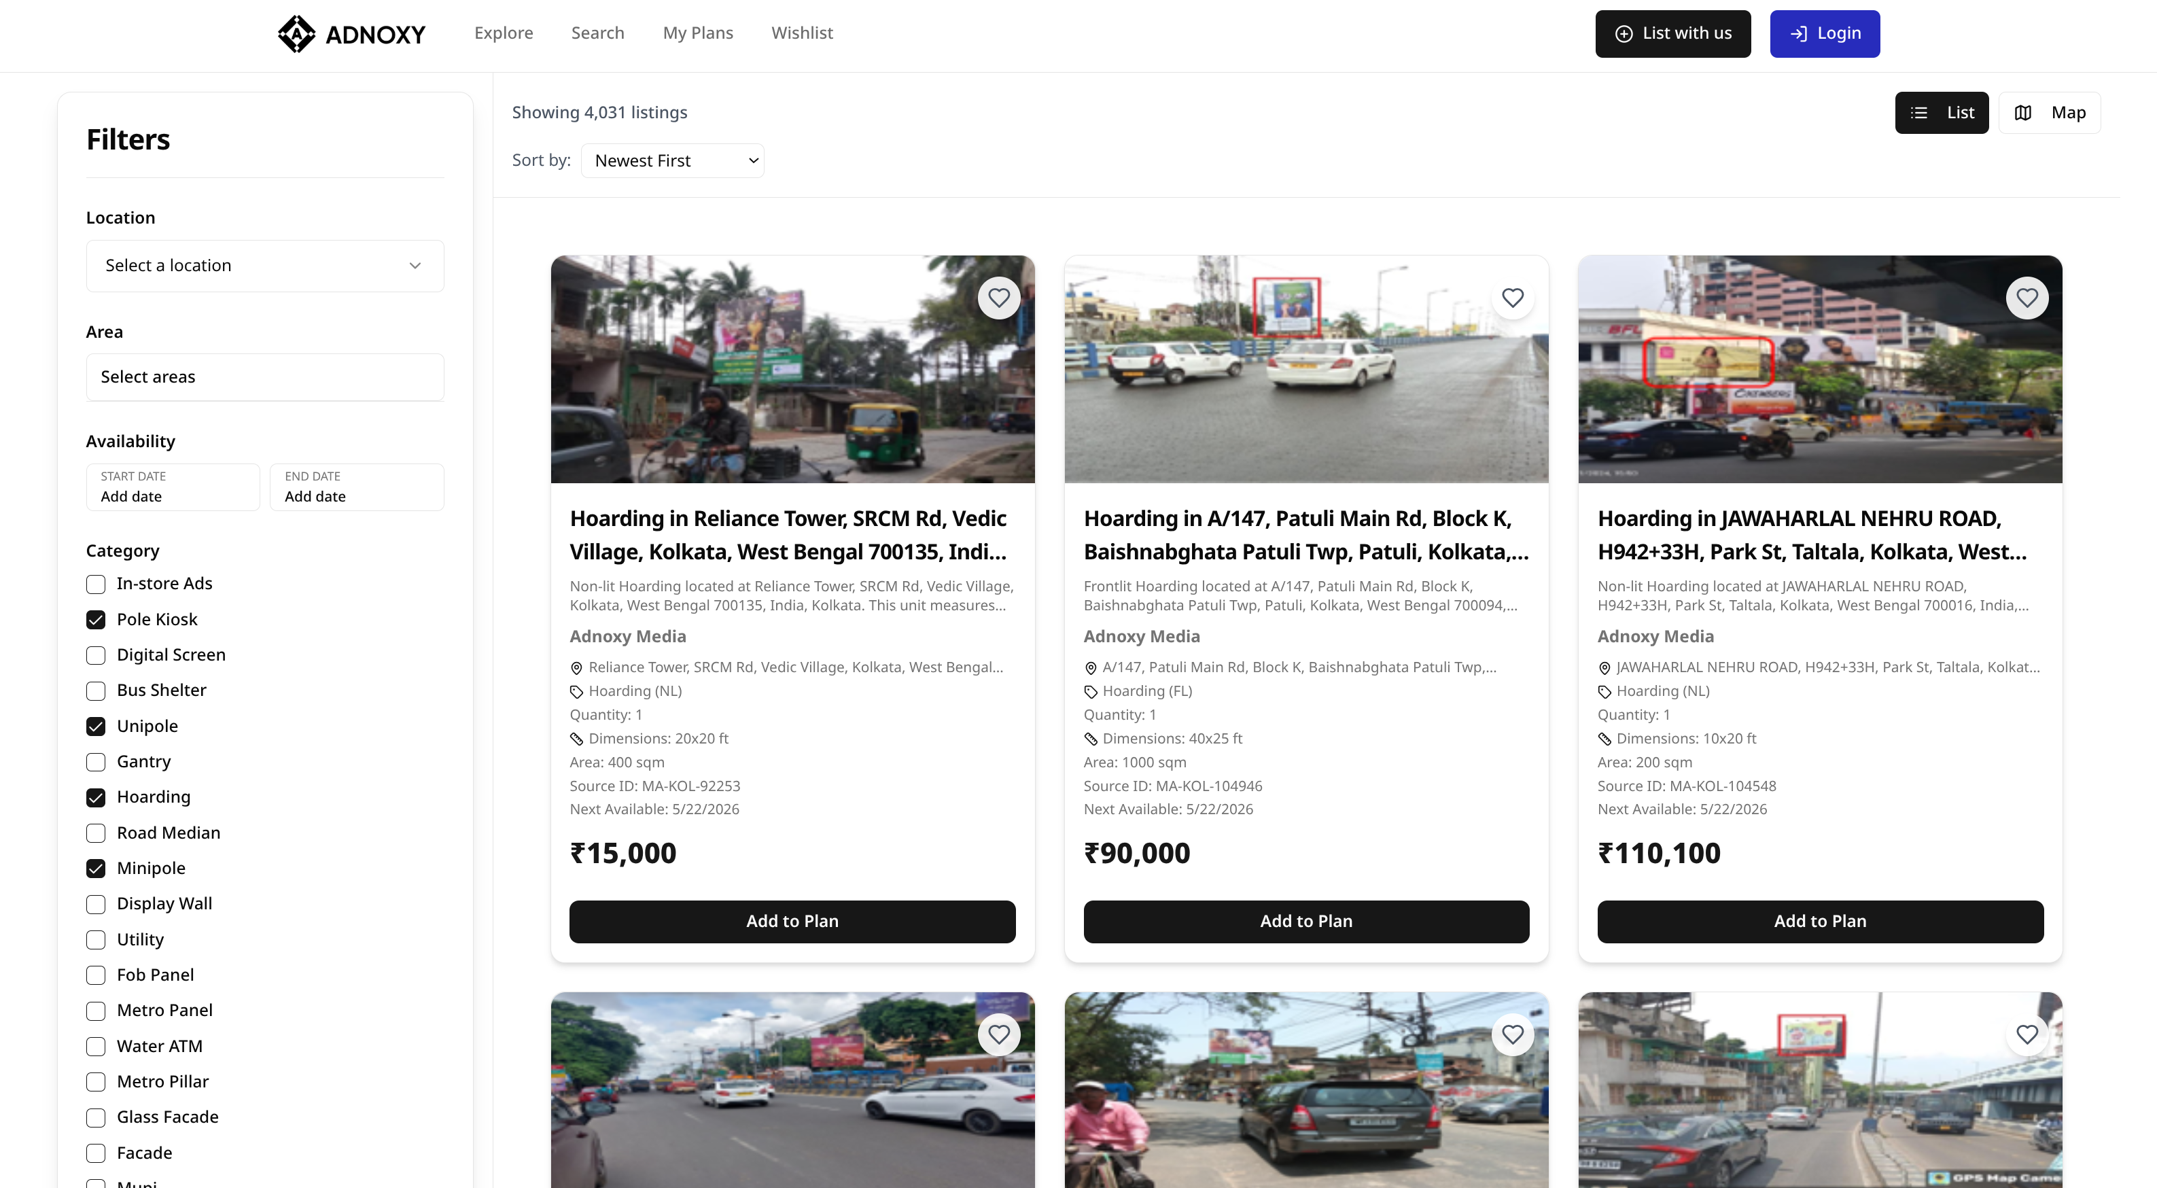Open the Hoarding in Reliance Tower listing title
2157x1188 pixels.
click(x=789, y=536)
